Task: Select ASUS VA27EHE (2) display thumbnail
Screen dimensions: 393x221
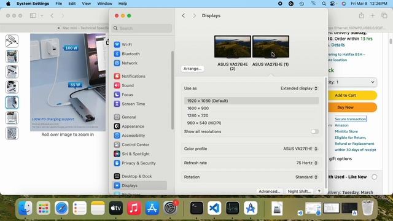Action: point(233,47)
